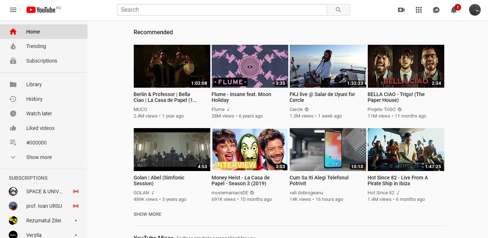Click the Library folder icon

(x=13, y=84)
